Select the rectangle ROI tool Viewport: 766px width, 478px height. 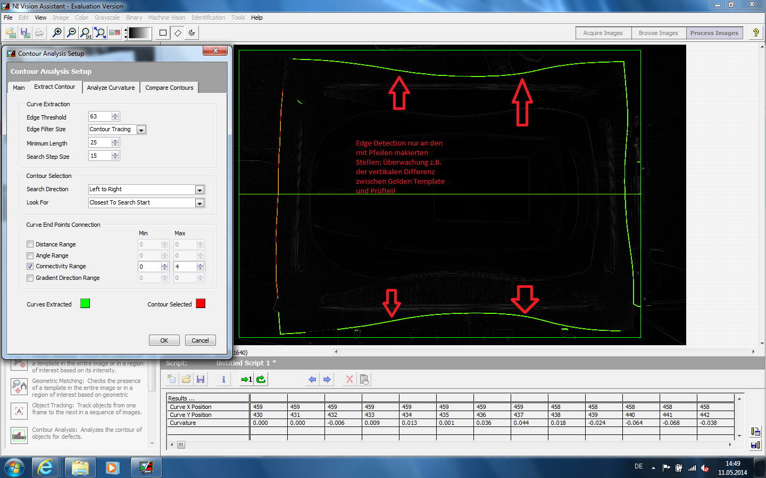163,33
